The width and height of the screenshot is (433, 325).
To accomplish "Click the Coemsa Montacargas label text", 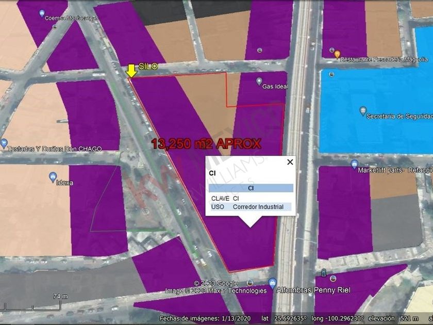I will tap(72, 18).
